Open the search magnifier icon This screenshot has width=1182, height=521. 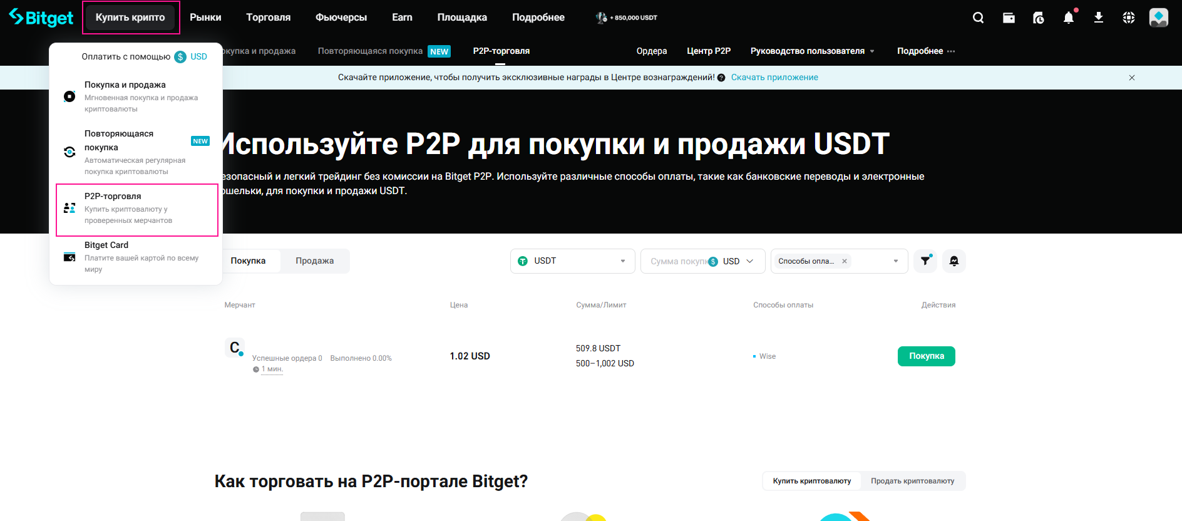(978, 18)
